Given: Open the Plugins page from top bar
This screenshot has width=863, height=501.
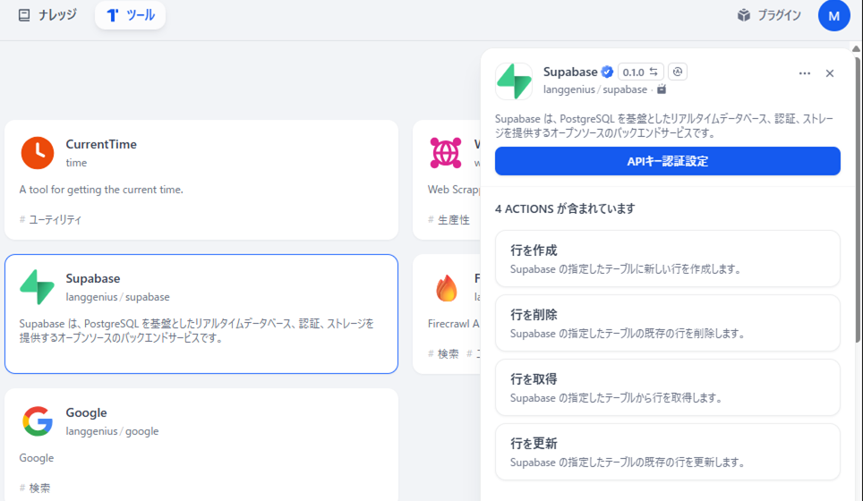Looking at the screenshot, I should pyautogui.click(x=768, y=15).
